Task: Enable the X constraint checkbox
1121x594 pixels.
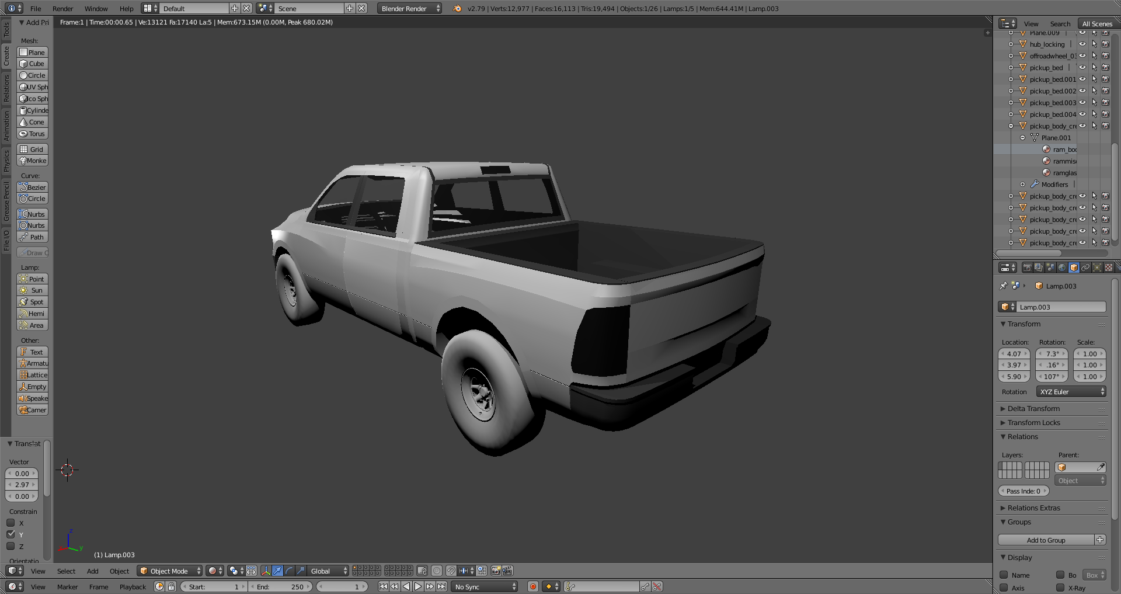Action: click(x=11, y=523)
